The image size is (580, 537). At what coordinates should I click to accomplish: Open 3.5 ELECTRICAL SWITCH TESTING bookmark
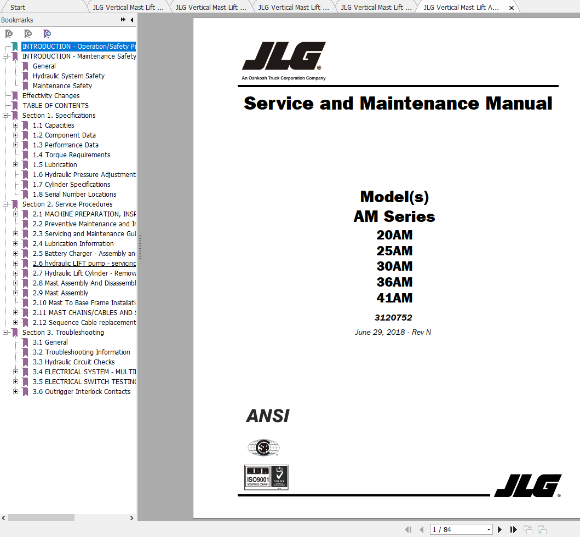84,381
